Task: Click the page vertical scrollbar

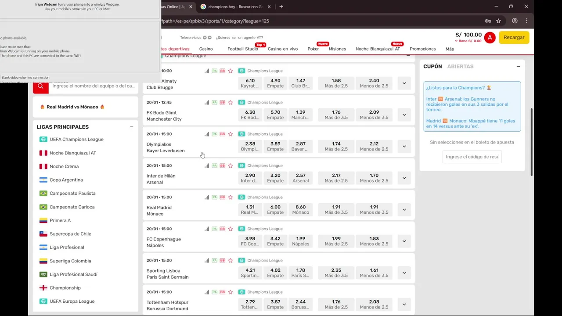Action: click(531, 142)
